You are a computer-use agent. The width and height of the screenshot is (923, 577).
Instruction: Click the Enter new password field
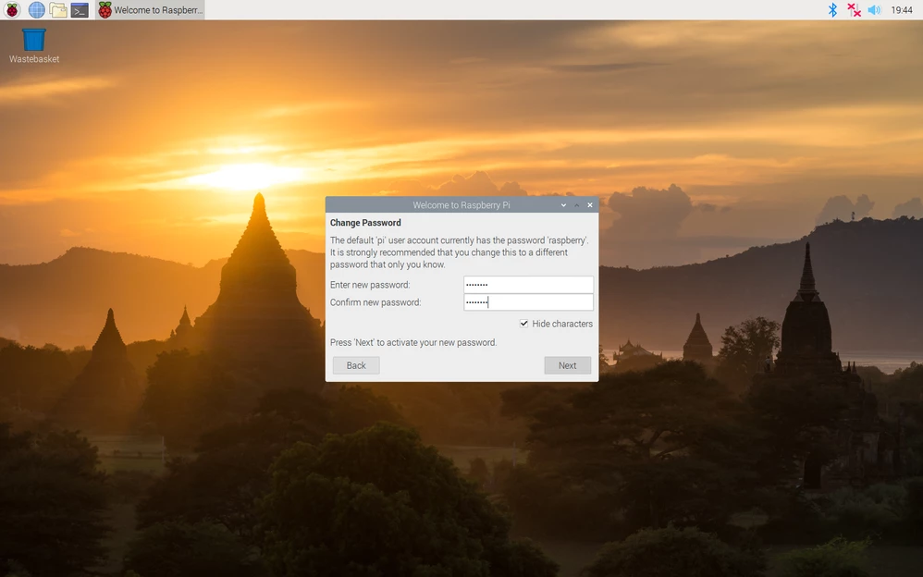coord(527,284)
